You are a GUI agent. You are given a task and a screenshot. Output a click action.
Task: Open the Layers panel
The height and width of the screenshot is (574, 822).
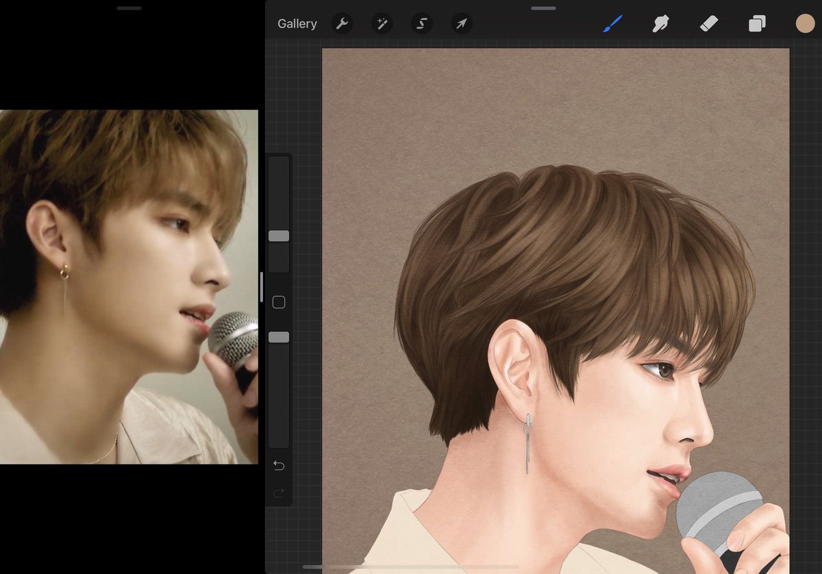pos(757,24)
